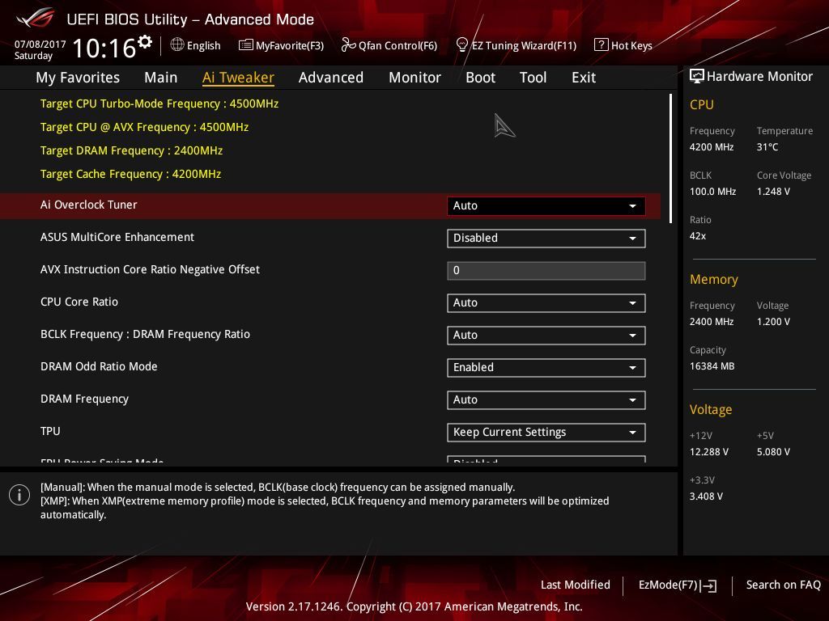Open MyFavorite(F3) text button
This screenshot has width=829, height=621.
(290, 45)
